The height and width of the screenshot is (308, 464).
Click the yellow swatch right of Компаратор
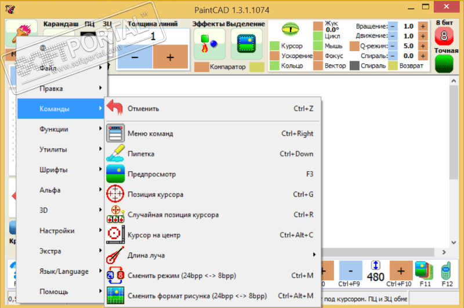(256, 67)
